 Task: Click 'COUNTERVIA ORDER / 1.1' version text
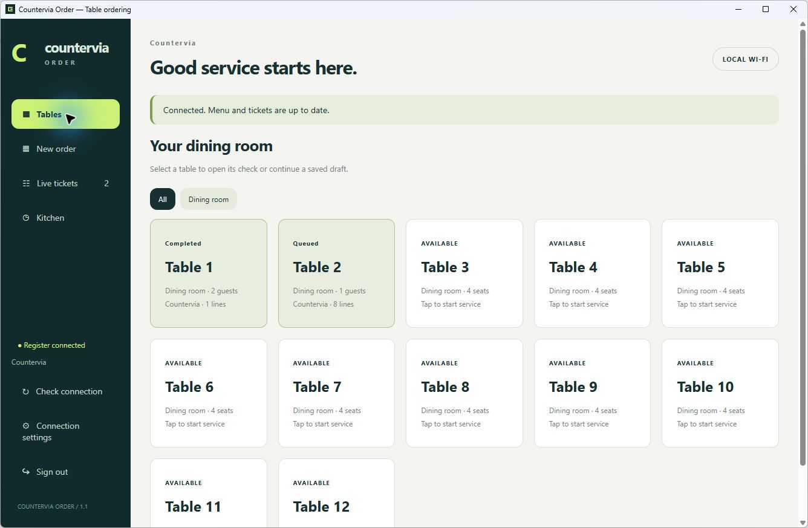tap(53, 506)
